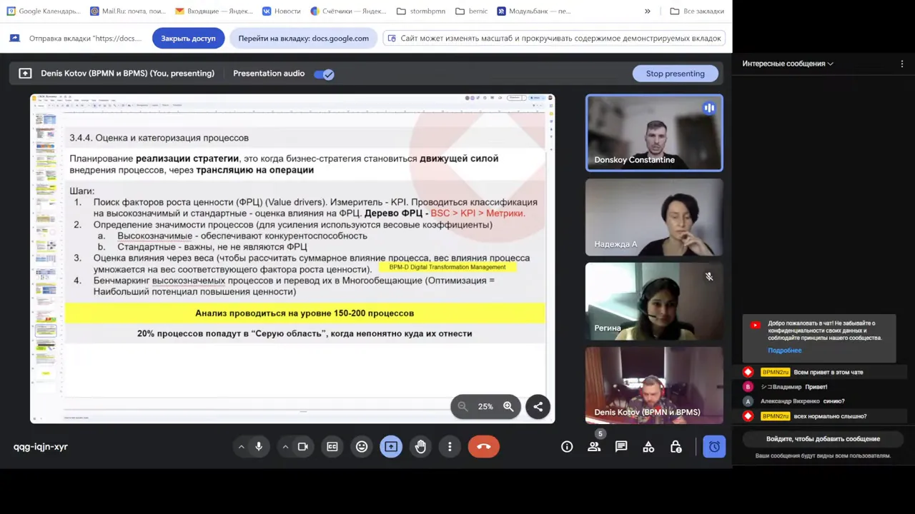Expand video settings chevron beside camera
Image resolution: width=915 pixels, height=514 pixels.
285,447
